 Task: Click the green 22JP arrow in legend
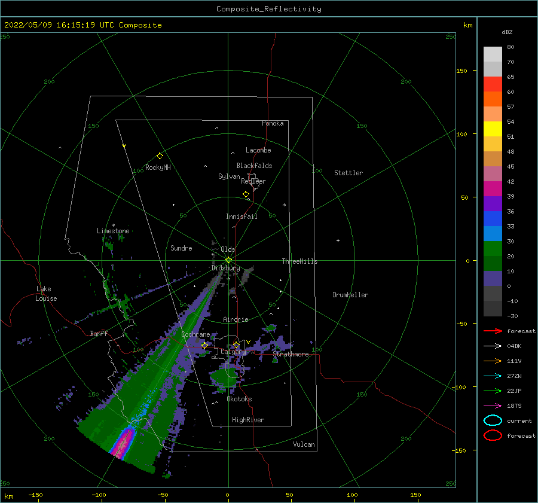pyautogui.click(x=493, y=391)
